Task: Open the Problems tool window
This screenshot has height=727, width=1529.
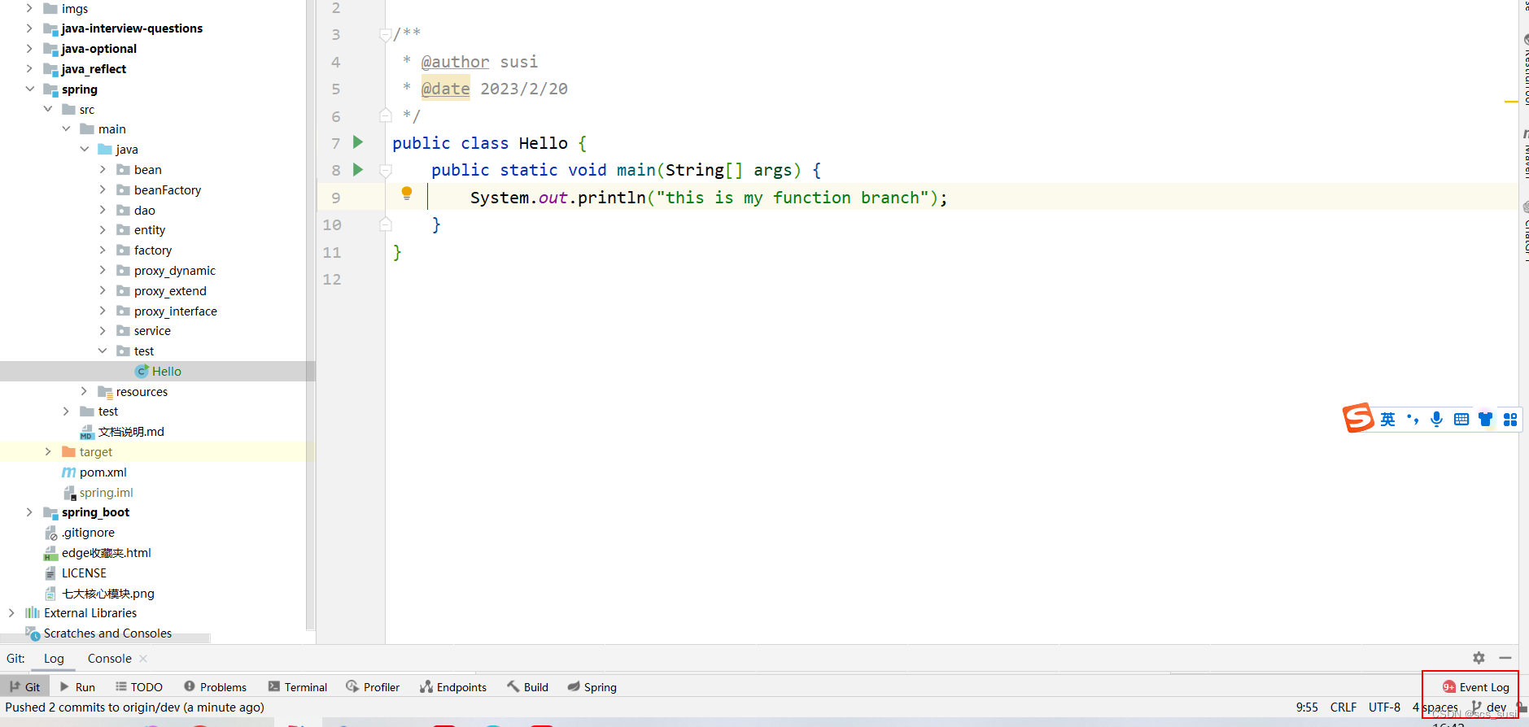Action: pos(215,687)
